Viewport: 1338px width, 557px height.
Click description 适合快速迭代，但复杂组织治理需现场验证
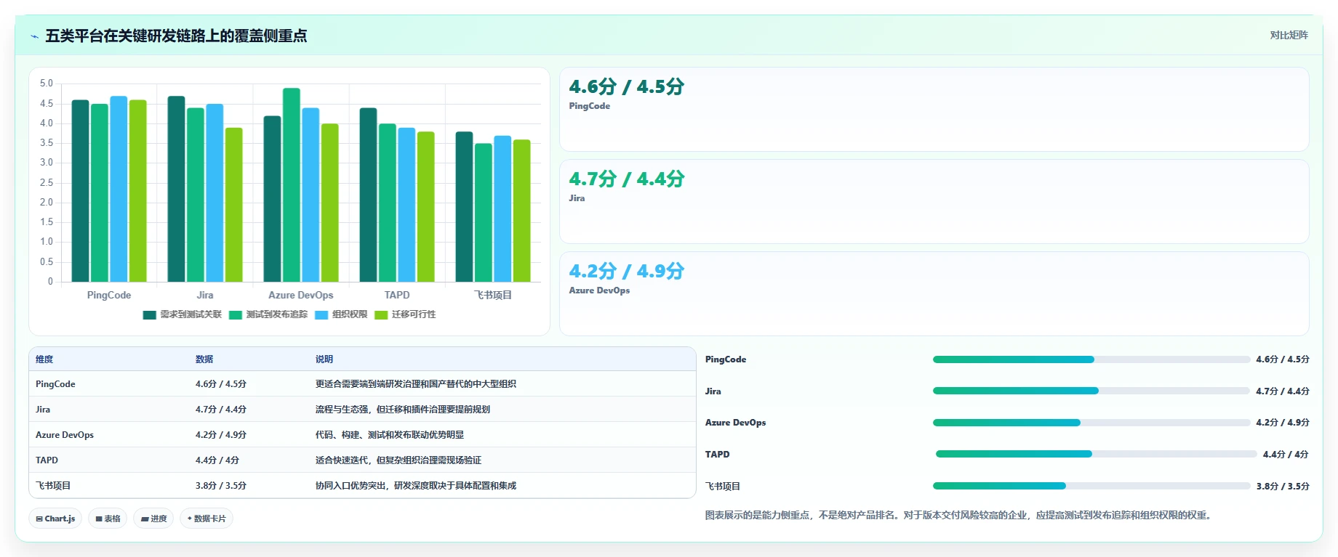pyautogui.click(x=398, y=460)
